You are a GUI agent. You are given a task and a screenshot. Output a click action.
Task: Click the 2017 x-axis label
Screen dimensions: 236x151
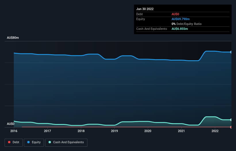[x=47, y=131]
